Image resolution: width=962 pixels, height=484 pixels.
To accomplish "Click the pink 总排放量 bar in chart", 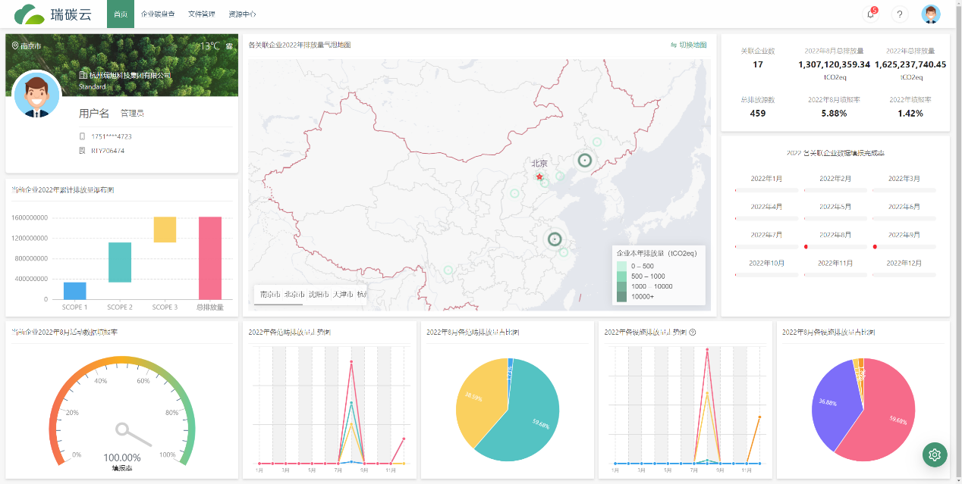I will [210, 258].
